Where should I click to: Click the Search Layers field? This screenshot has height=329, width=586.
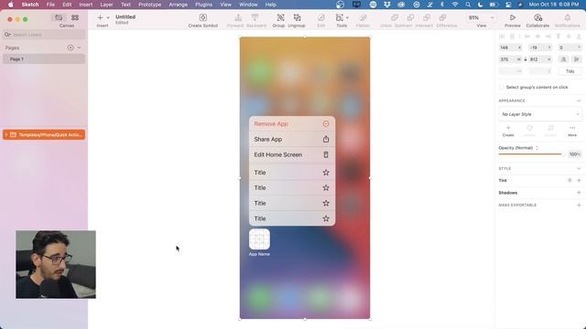pos(44,35)
